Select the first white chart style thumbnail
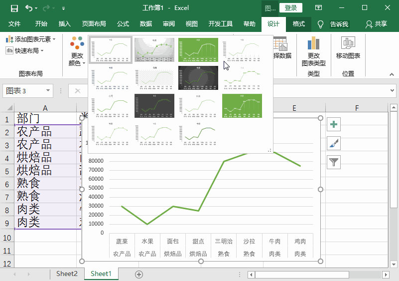The height and width of the screenshot is (281, 399). tap(111, 50)
